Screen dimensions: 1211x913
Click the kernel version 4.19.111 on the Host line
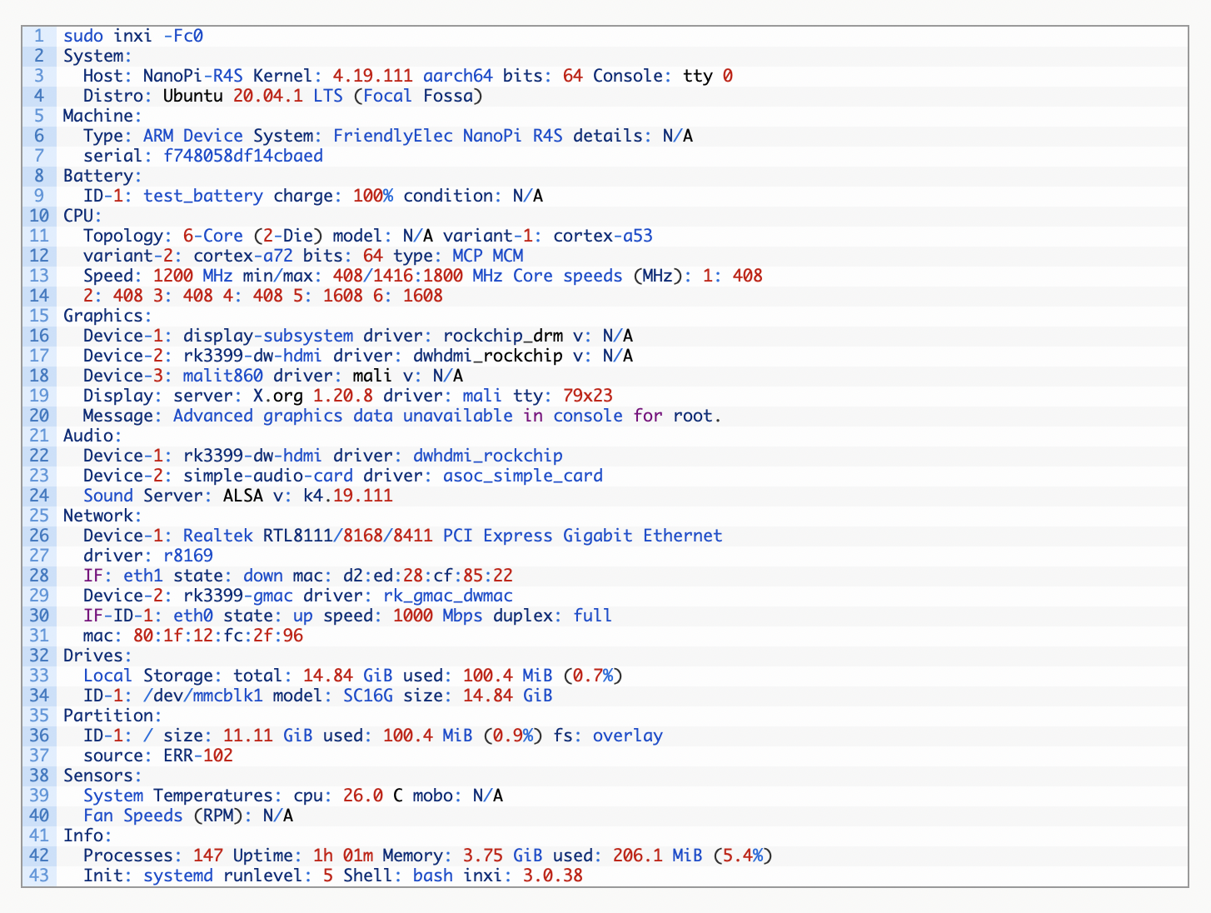pyautogui.click(x=372, y=76)
